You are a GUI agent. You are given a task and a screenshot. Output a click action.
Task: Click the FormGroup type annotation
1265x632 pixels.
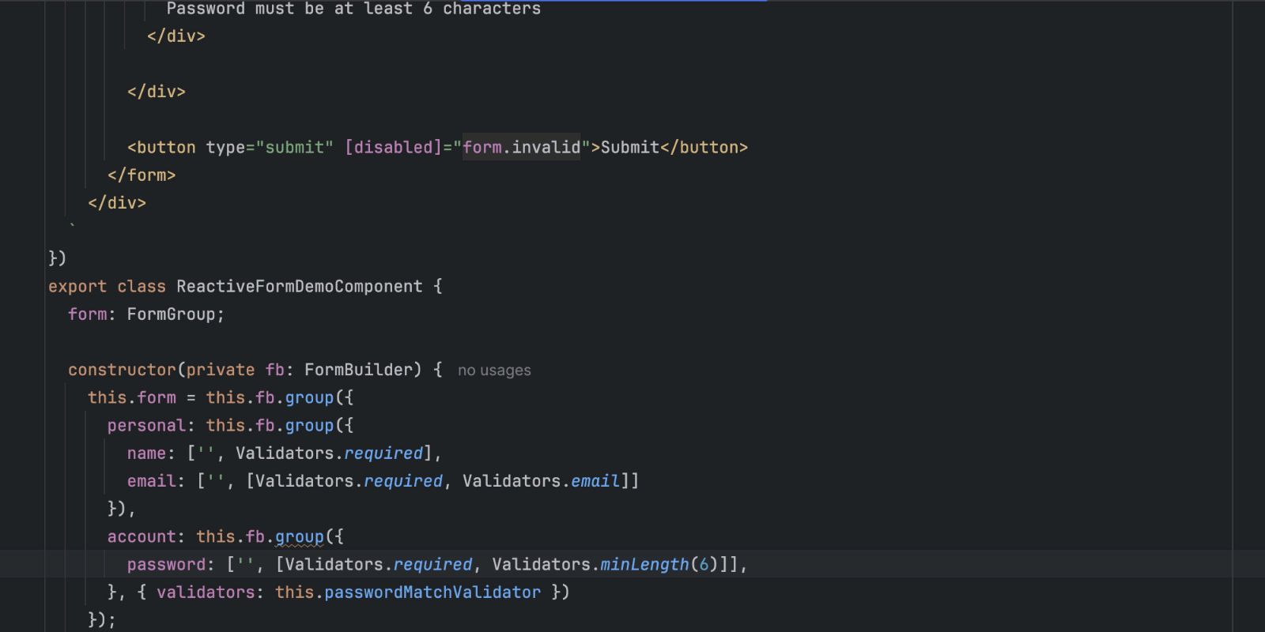point(171,314)
